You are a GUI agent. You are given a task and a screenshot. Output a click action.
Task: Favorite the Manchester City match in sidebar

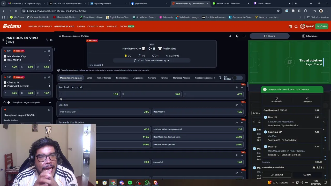coord(49,51)
